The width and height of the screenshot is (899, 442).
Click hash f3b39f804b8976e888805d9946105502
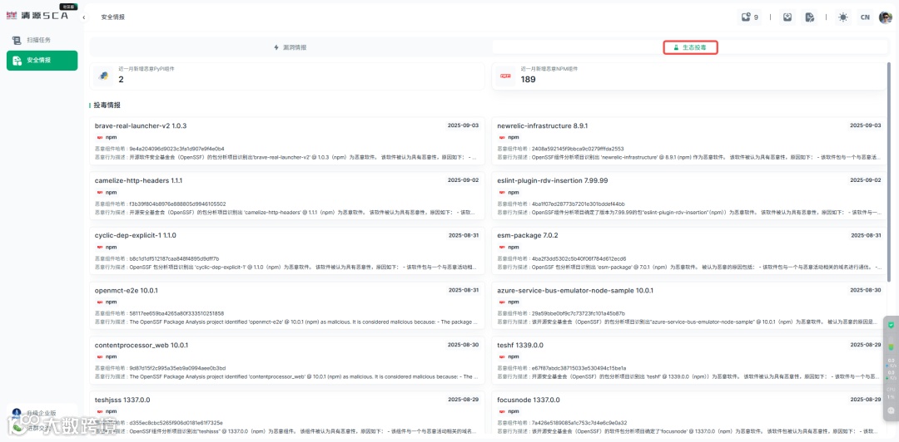178,204
